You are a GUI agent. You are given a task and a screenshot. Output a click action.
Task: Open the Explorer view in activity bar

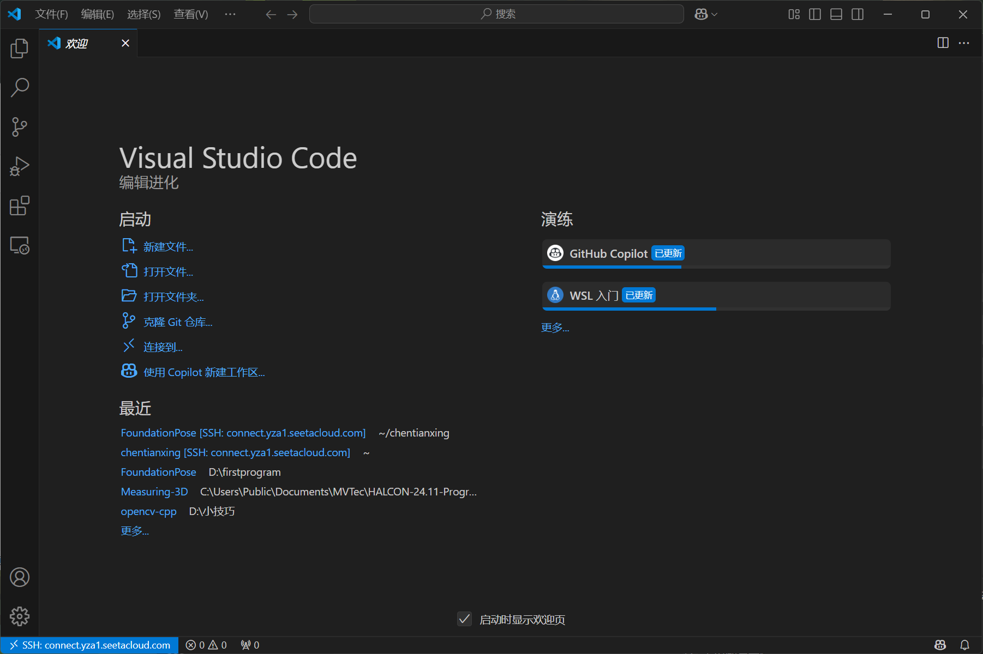tap(20, 49)
